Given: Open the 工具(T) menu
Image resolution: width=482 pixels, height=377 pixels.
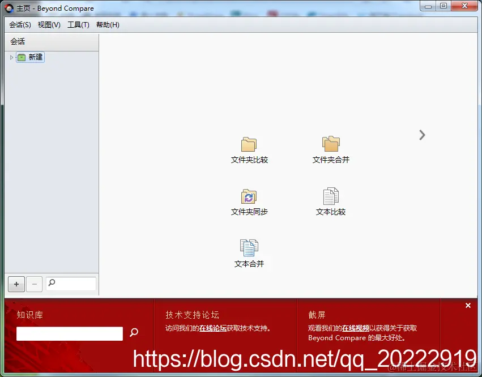Looking at the screenshot, I should tap(78, 25).
